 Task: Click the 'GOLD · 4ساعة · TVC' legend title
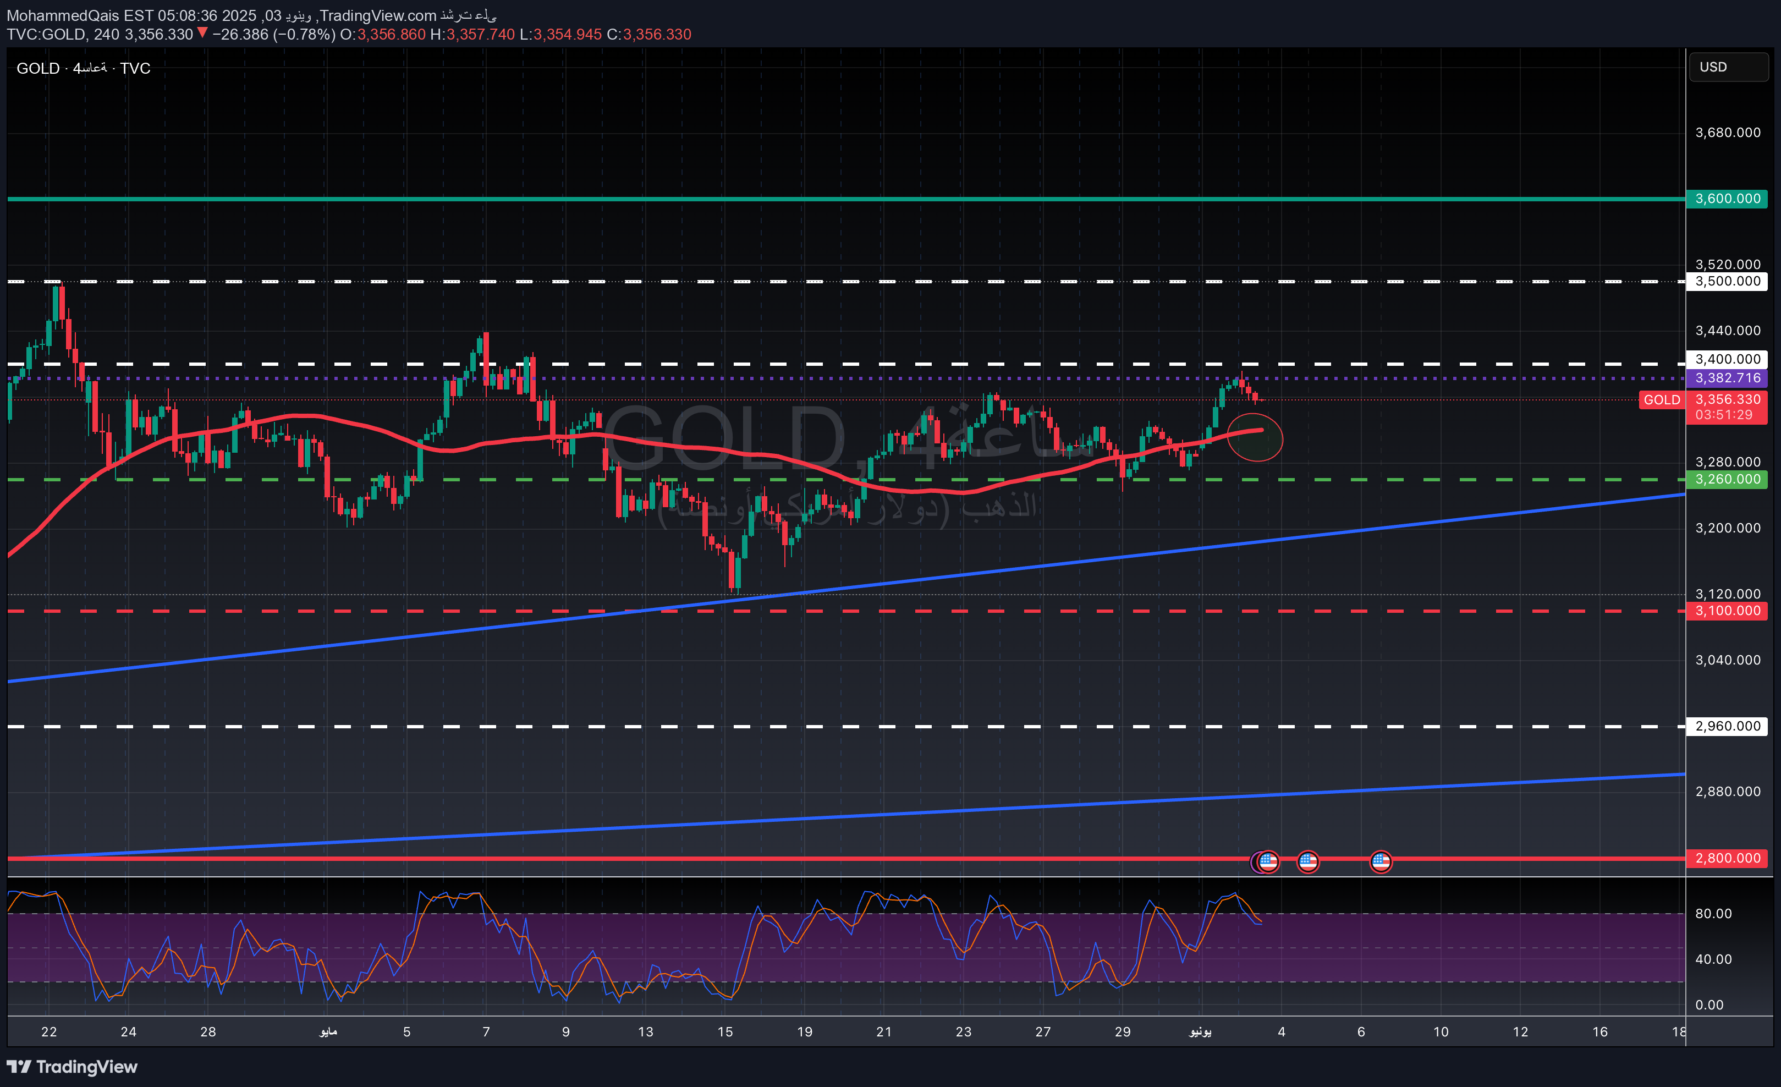84,69
